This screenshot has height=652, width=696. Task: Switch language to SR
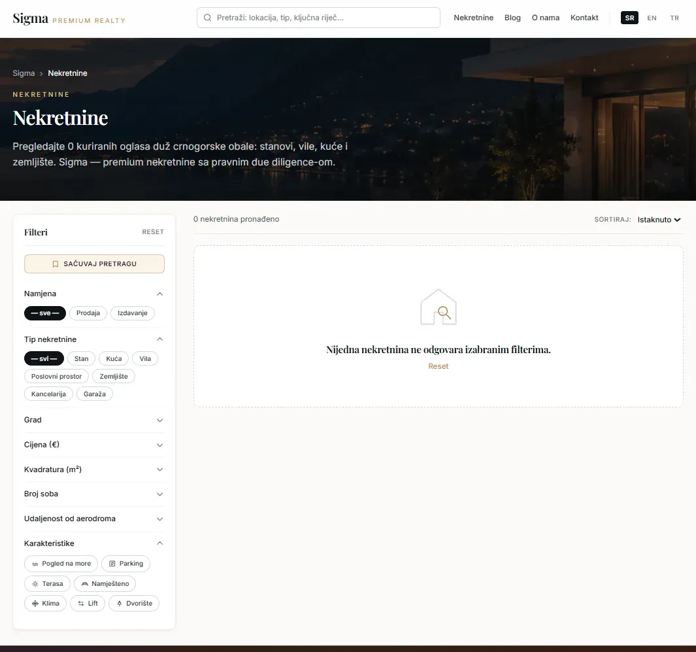[629, 18]
